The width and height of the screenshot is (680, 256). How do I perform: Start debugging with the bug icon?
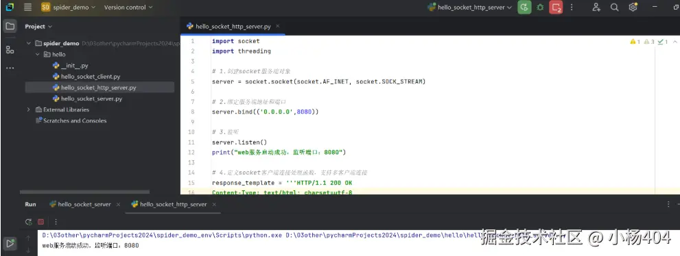point(540,7)
